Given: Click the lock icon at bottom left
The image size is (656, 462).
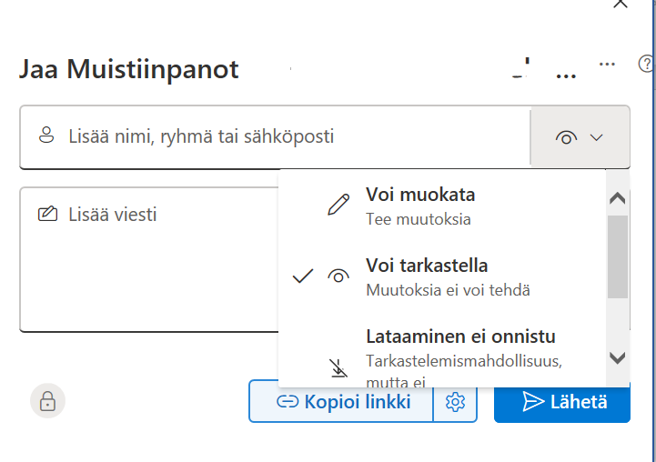Looking at the screenshot, I should coord(47,401).
